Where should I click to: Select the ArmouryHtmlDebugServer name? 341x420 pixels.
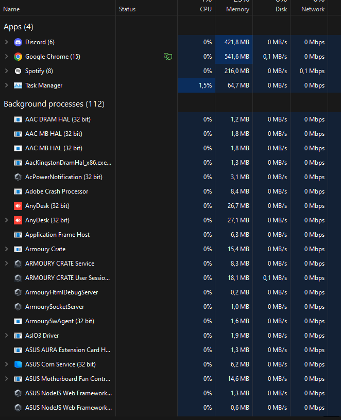coord(62,292)
